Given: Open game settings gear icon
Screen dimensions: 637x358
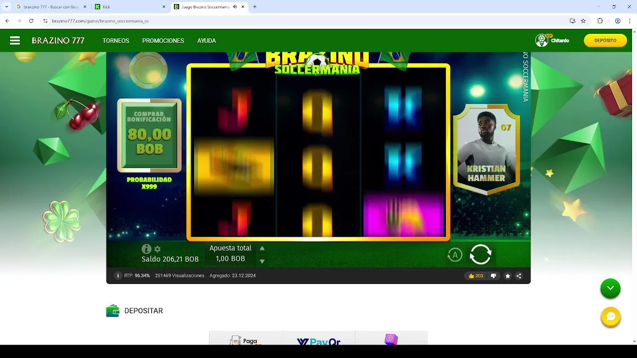Looking at the screenshot, I should click(157, 249).
